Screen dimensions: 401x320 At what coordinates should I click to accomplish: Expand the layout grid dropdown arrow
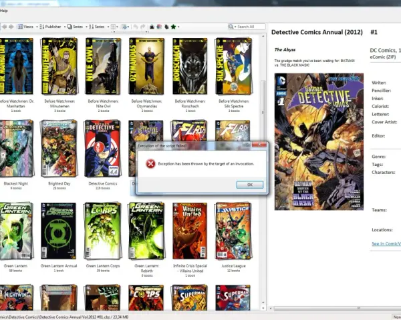coord(117,27)
